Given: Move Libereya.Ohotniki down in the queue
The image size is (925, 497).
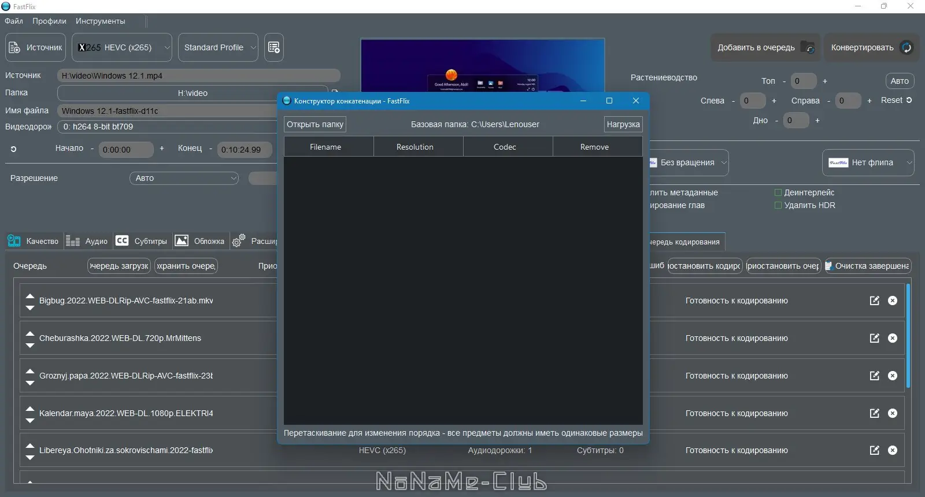Looking at the screenshot, I should [30, 458].
